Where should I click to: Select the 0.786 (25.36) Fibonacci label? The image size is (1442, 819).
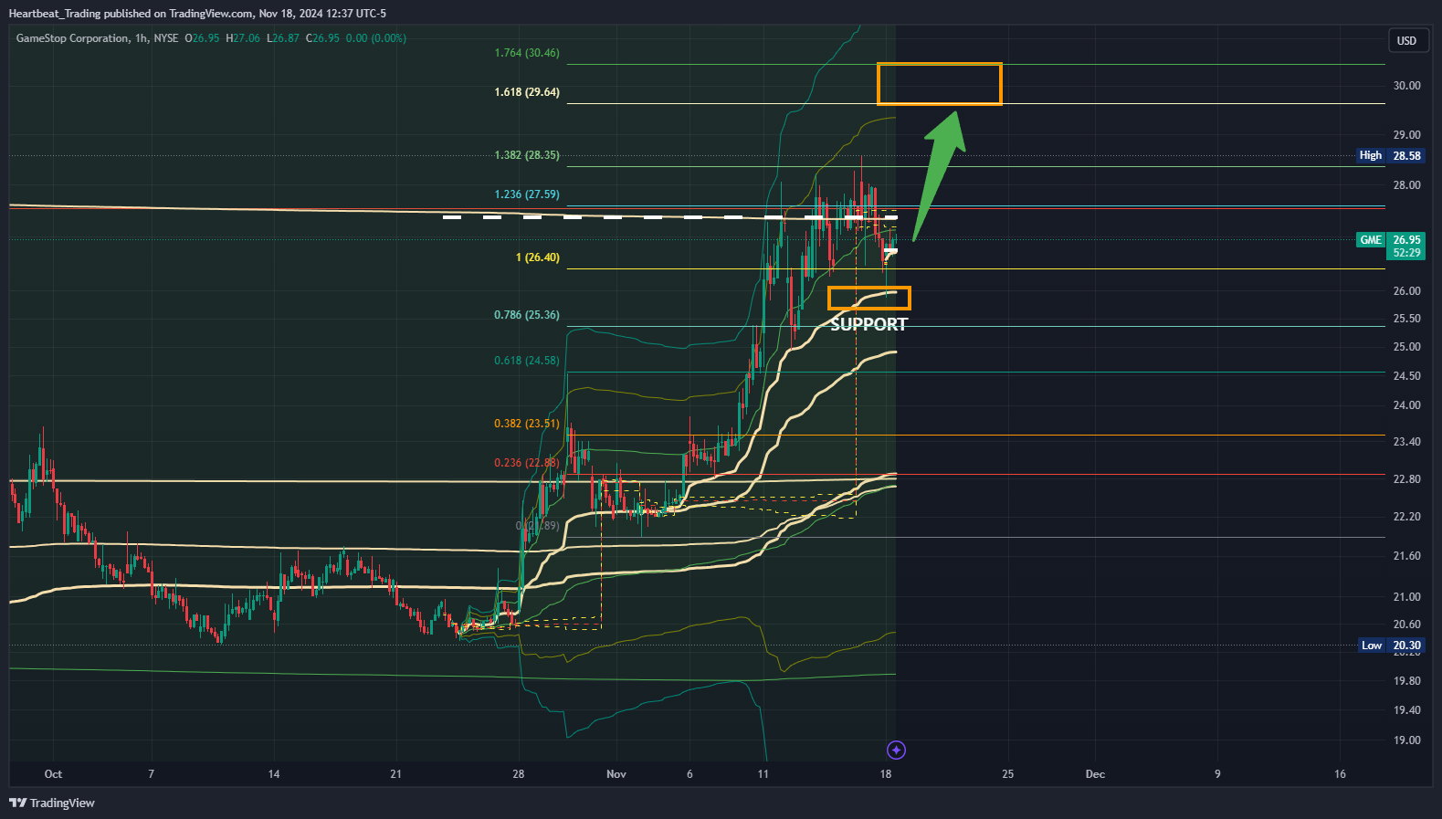tap(527, 315)
